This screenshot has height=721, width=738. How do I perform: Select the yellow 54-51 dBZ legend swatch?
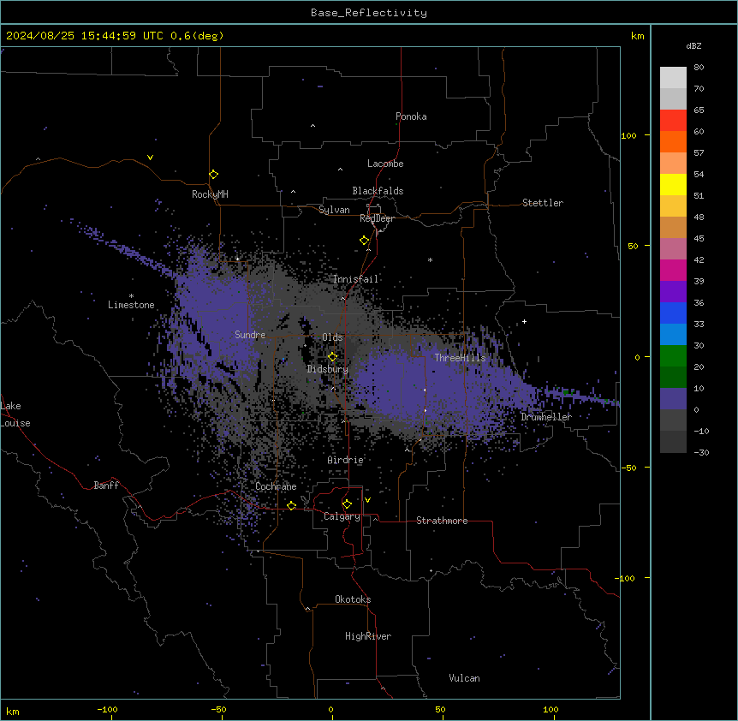pyautogui.click(x=673, y=184)
